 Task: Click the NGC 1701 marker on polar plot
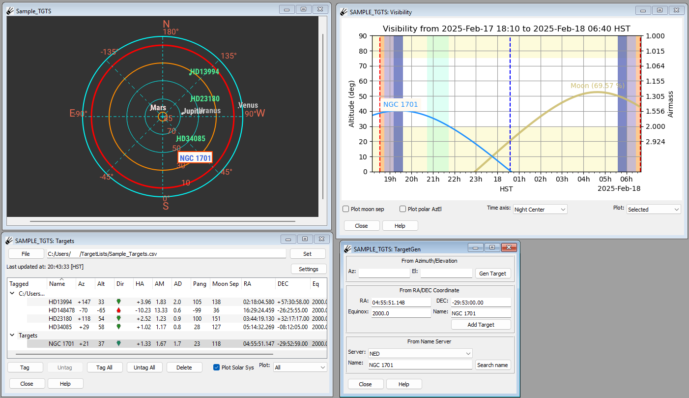coord(195,158)
